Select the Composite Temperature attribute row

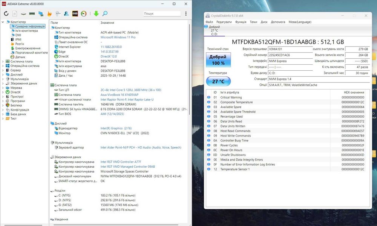[286, 102]
